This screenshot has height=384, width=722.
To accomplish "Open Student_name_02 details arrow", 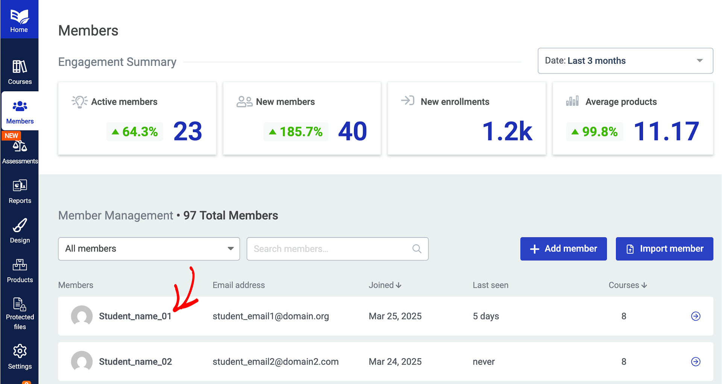I will [695, 362].
